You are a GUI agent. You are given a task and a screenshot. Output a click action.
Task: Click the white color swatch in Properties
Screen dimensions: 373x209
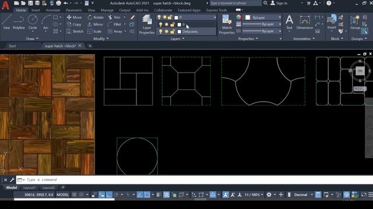coord(248,17)
